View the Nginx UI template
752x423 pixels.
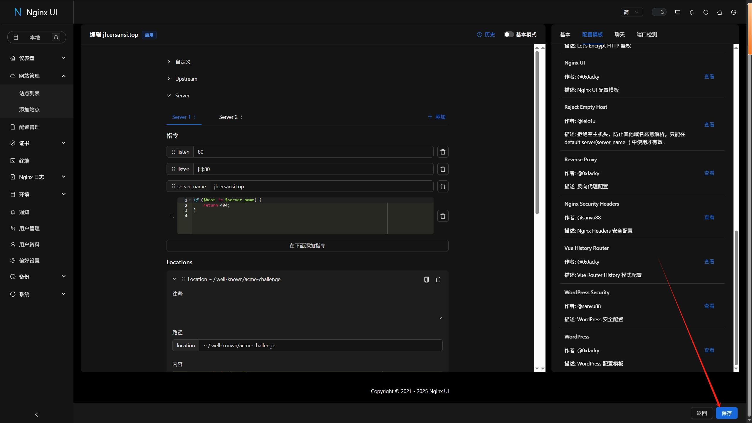(709, 77)
